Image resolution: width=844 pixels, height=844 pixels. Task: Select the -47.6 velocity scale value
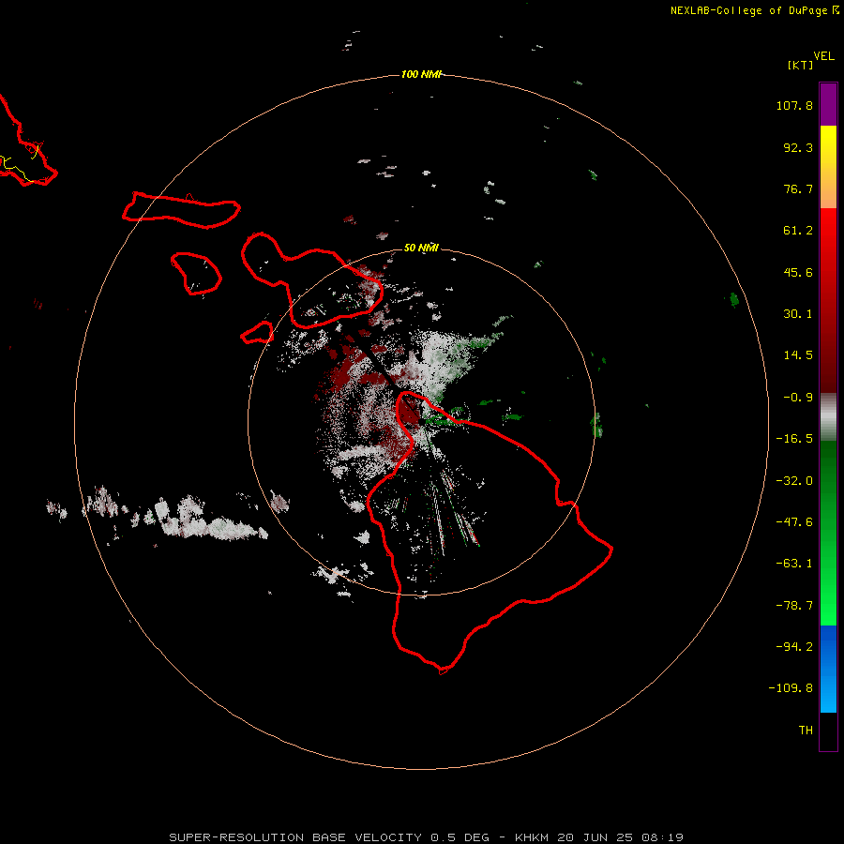[794, 522]
